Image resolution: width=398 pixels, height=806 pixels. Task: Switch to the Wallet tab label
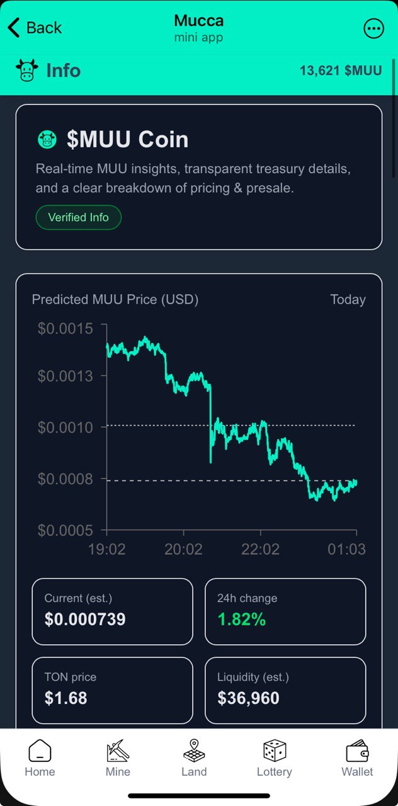click(x=357, y=772)
